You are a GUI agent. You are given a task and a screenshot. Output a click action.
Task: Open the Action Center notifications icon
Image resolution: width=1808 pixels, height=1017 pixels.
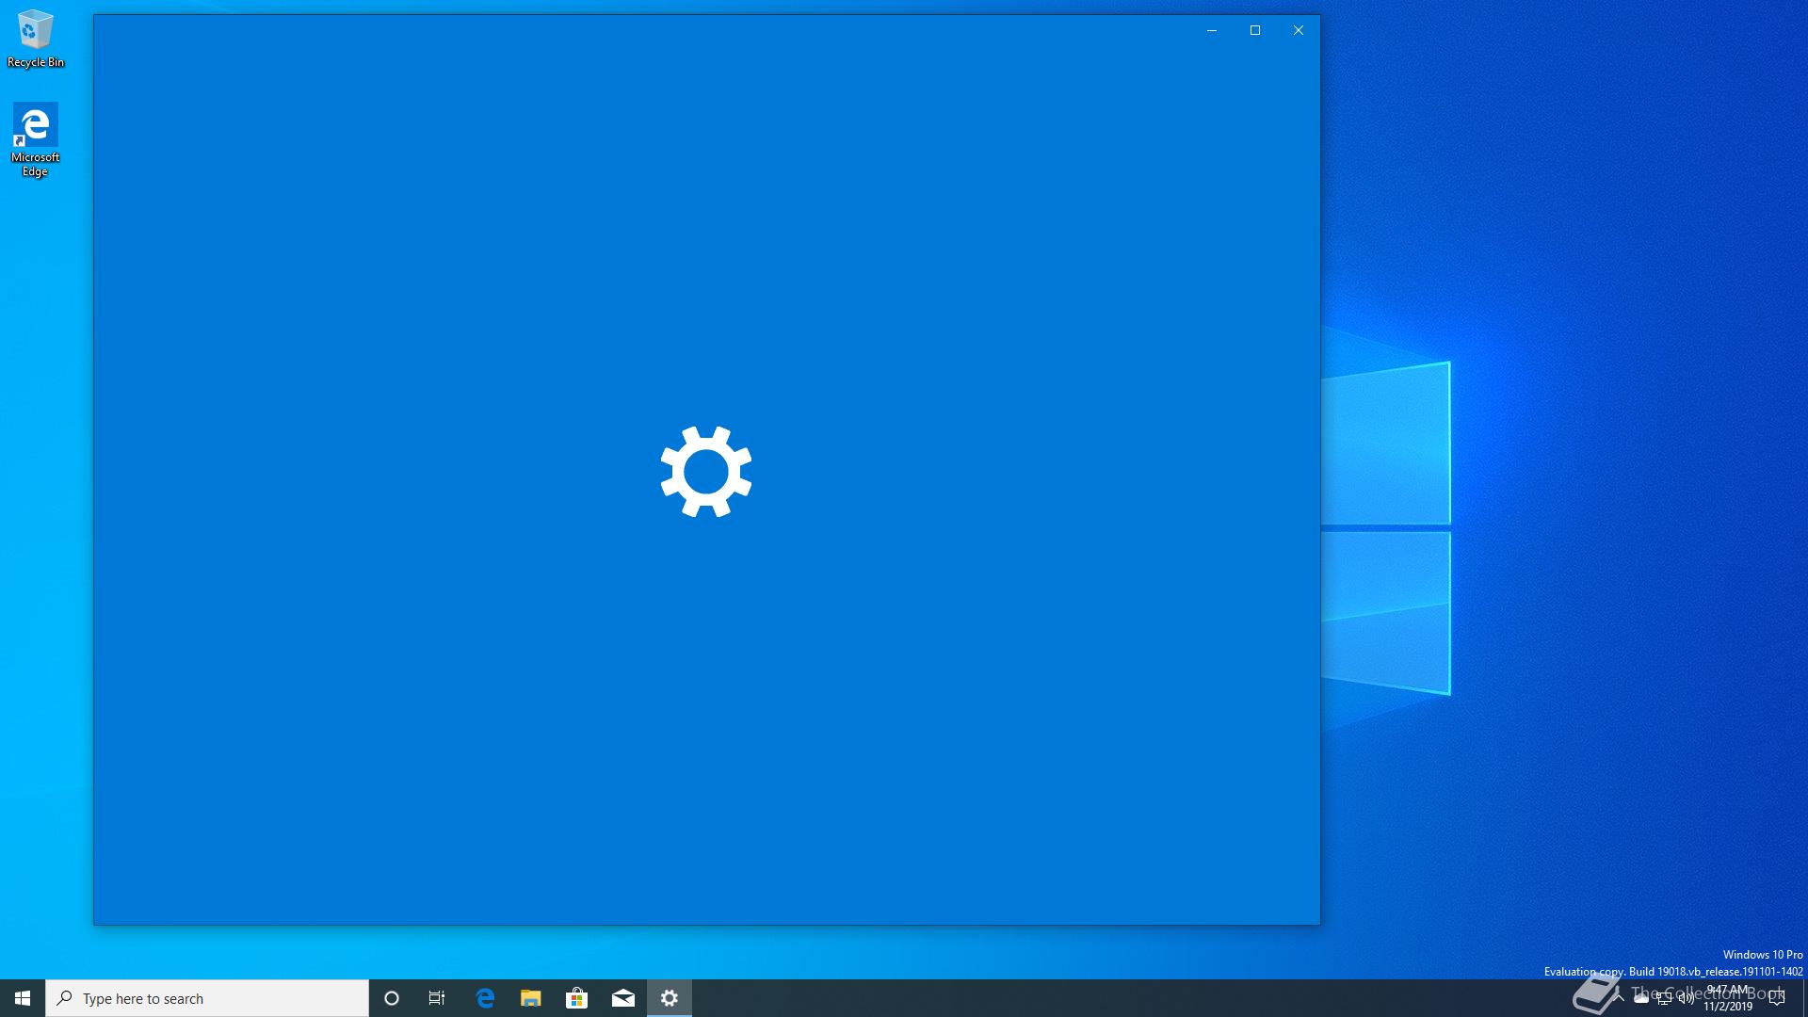1777,998
